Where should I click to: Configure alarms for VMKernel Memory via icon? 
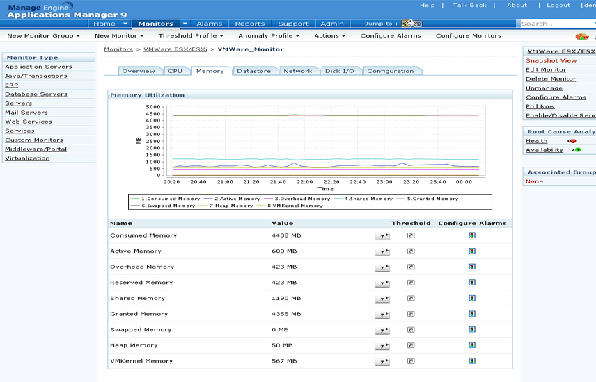(472, 361)
